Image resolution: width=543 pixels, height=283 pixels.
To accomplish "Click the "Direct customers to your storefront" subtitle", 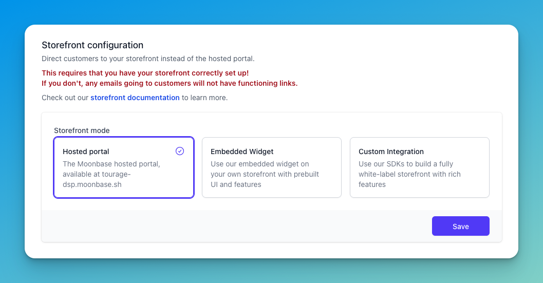I will coord(148,59).
